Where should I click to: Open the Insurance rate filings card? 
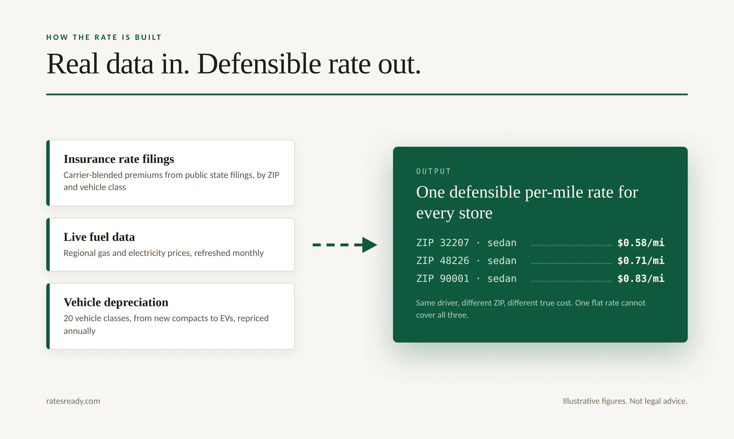pyautogui.click(x=170, y=173)
